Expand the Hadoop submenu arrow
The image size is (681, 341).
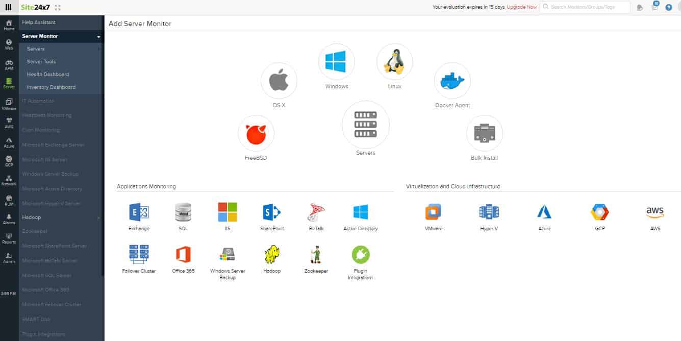click(98, 218)
